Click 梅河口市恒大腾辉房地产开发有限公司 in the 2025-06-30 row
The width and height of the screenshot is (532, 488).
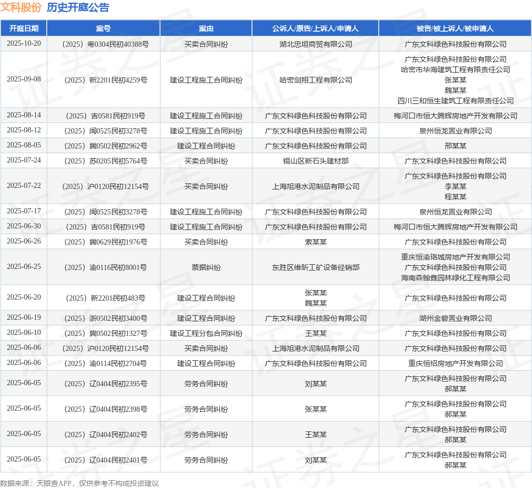455,227
